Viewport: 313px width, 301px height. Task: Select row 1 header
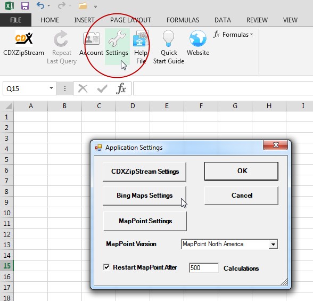(x=6, y=117)
